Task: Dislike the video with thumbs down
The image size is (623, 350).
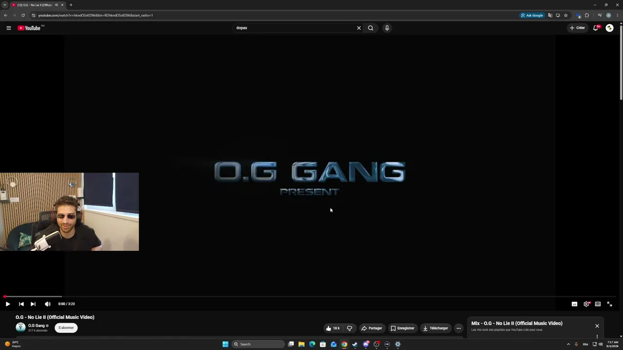Action: pyautogui.click(x=349, y=328)
